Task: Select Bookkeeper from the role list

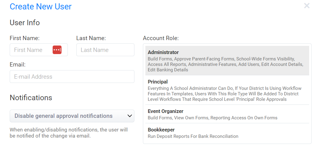Action: (x=227, y=133)
